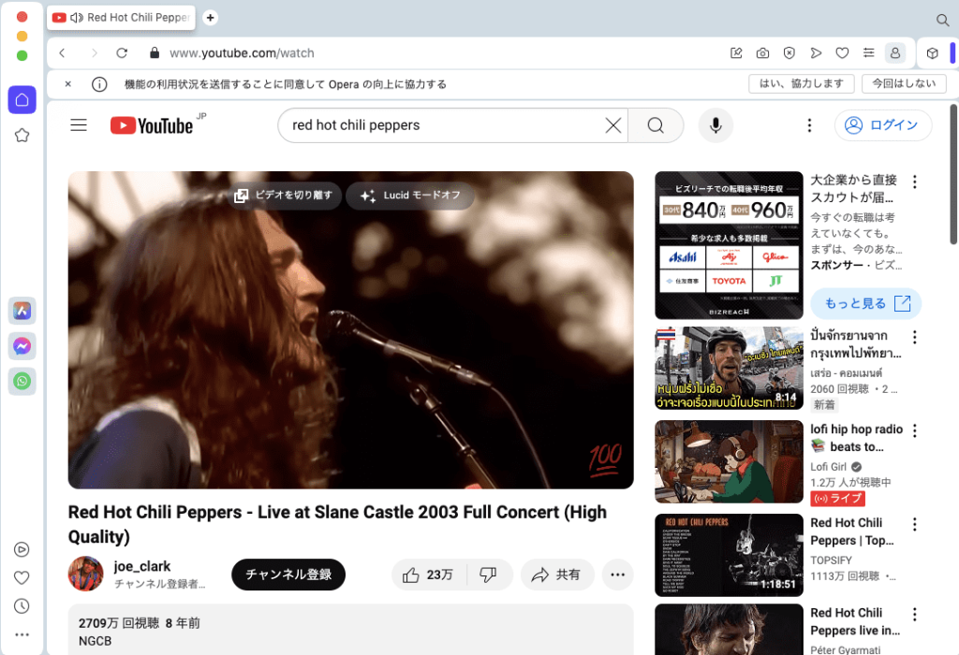This screenshot has height=655, width=959.
Task: Open player icon in Opera sidebar
Action: tap(22, 549)
